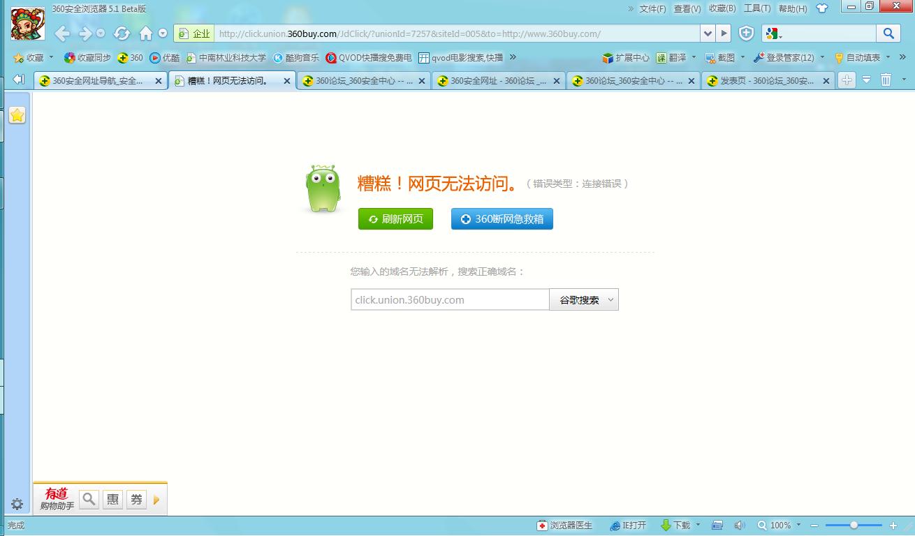
Task: Open the user avatar profile picture
Action: (x=28, y=22)
